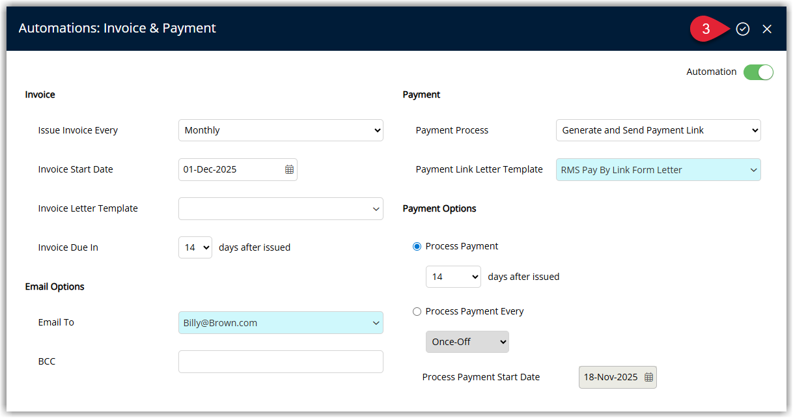Click the Email Options heading
The height and width of the screenshot is (418, 793).
tap(55, 286)
